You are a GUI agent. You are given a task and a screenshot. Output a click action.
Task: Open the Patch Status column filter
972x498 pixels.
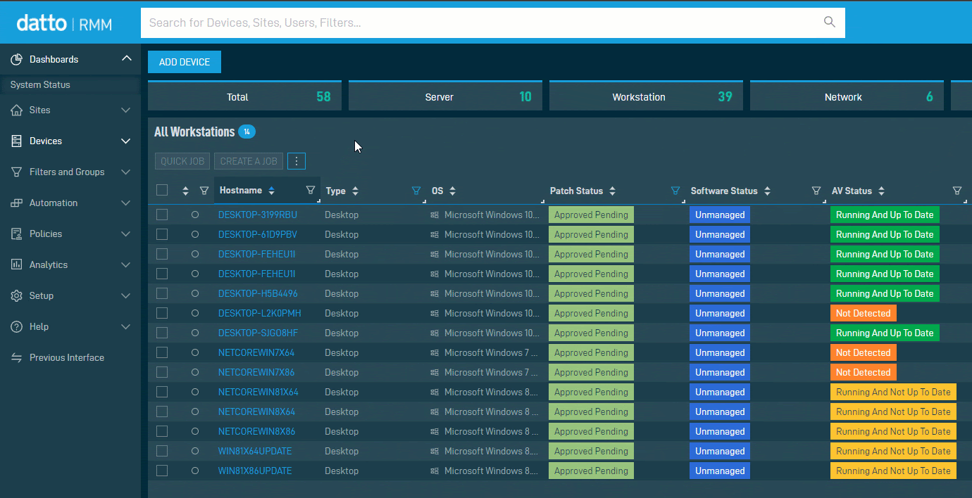tap(675, 191)
